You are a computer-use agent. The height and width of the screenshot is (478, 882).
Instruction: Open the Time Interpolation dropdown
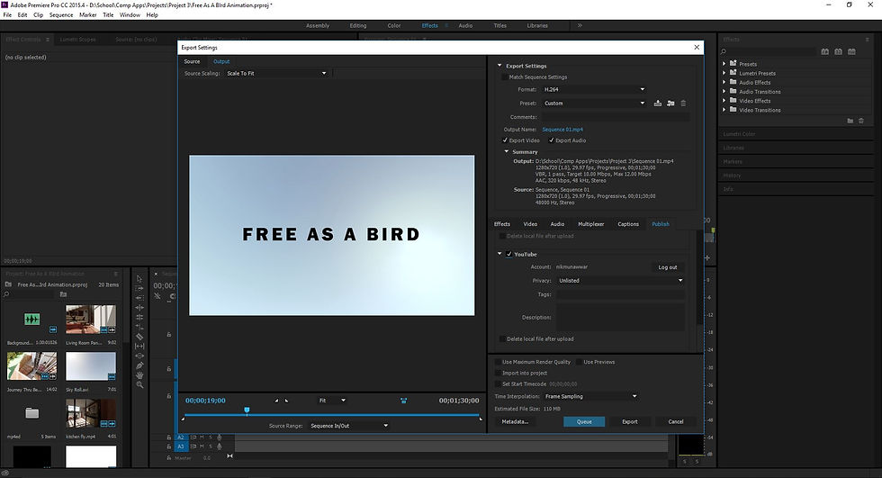(591, 396)
